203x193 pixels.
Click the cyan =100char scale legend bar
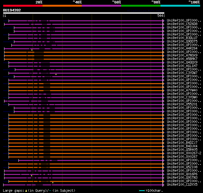[142, 190]
